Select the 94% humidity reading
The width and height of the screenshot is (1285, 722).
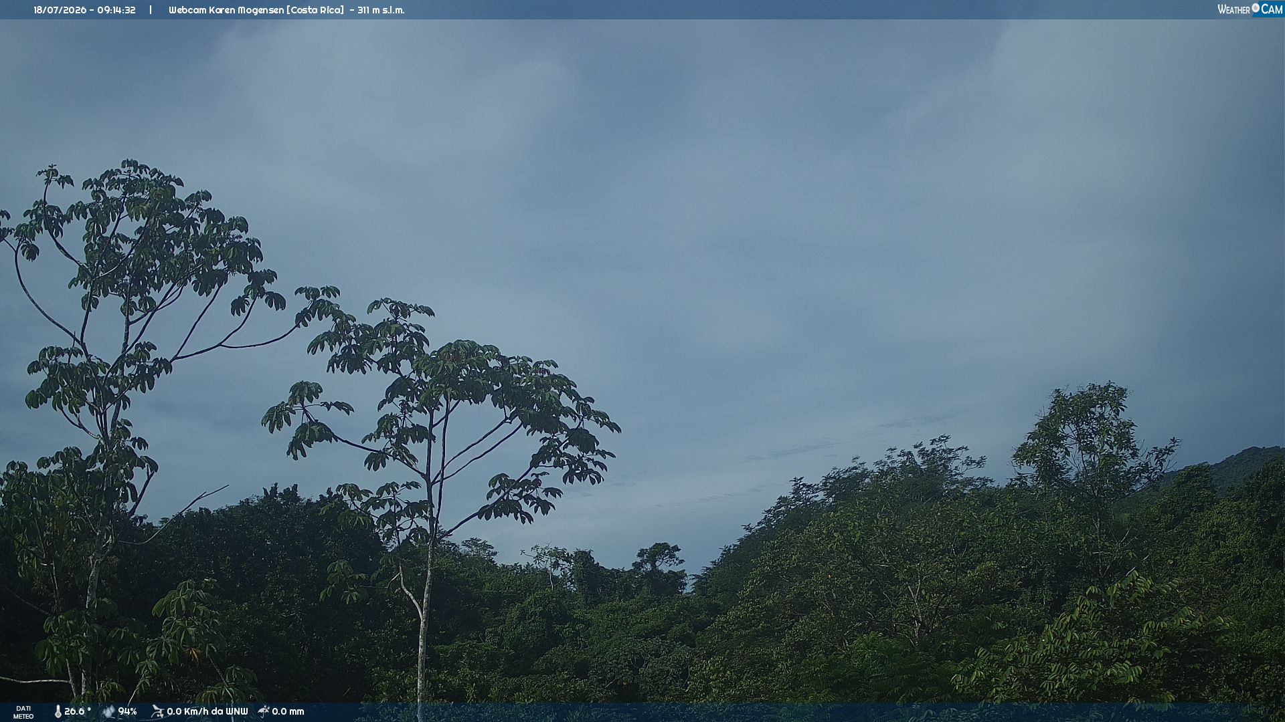coord(127,712)
